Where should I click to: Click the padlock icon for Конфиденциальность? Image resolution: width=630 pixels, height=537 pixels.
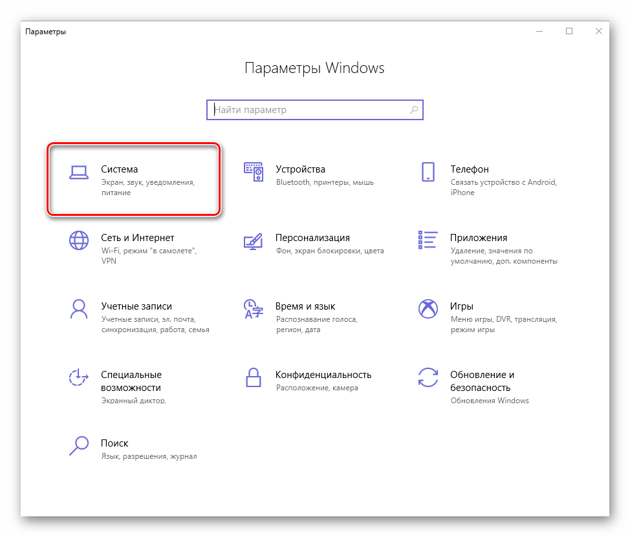(x=253, y=377)
